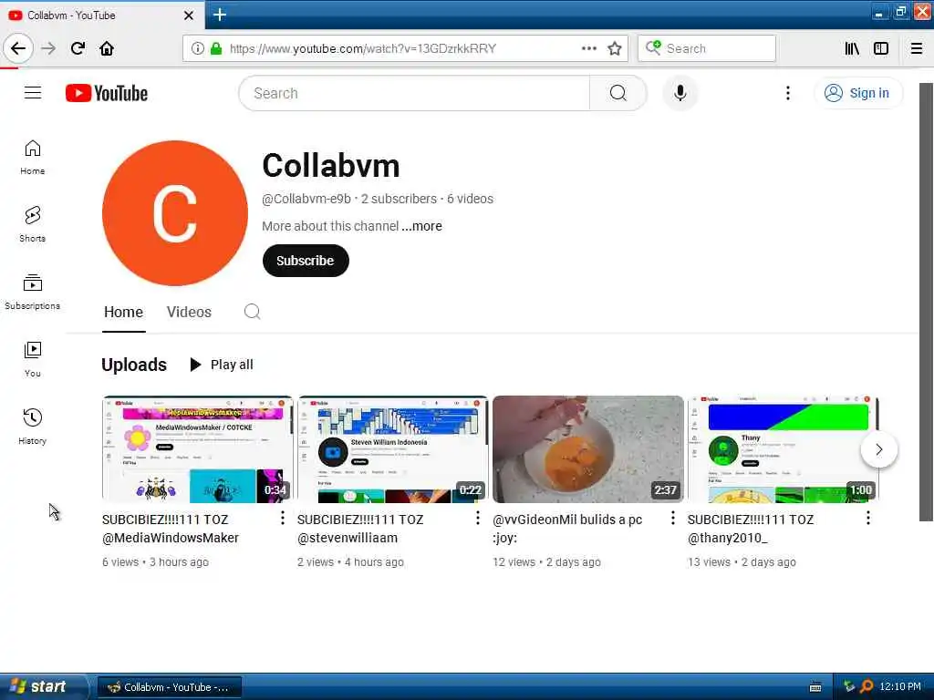Click the magnifier icon in system tray
This screenshot has height=700, width=934.
click(x=867, y=687)
